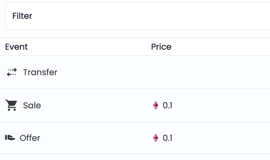The width and height of the screenshot is (270, 160).
Task: Click the Sale shopping cart icon
Action: [11, 105]
